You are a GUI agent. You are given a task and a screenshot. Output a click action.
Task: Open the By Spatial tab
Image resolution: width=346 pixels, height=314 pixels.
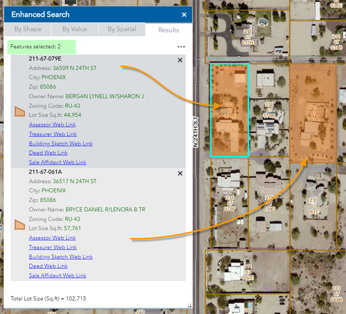tap(122, 29)
